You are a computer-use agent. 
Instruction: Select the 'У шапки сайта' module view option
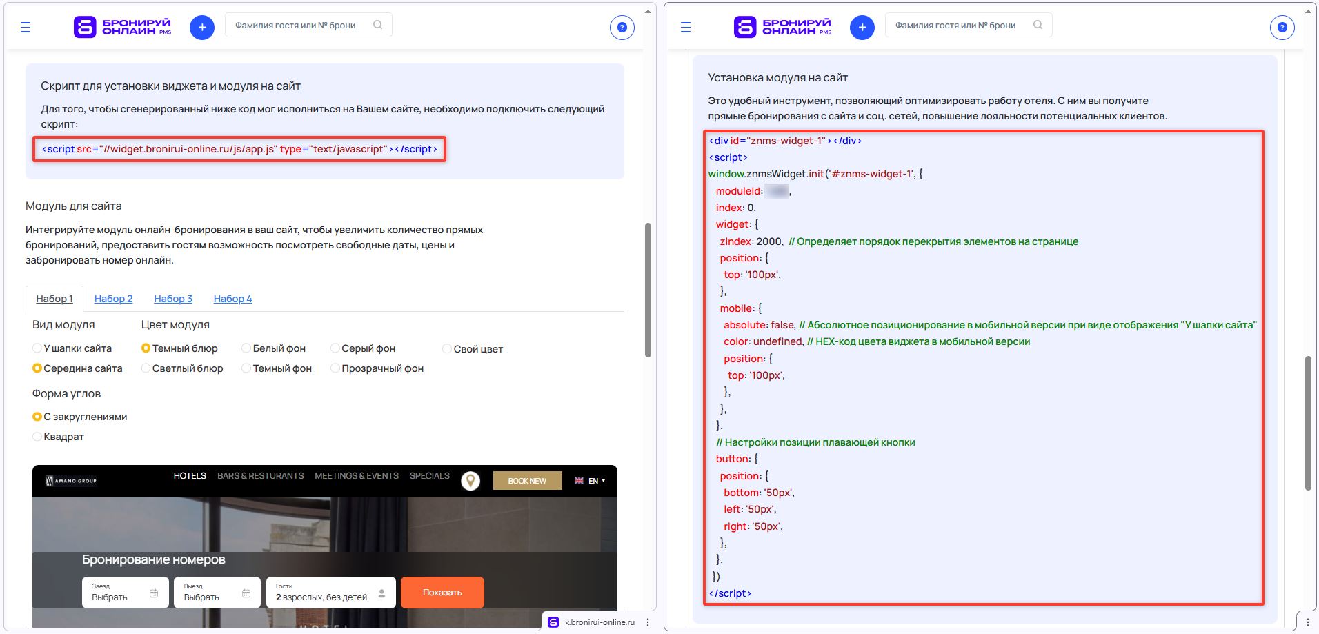click(x=38, y=348)
